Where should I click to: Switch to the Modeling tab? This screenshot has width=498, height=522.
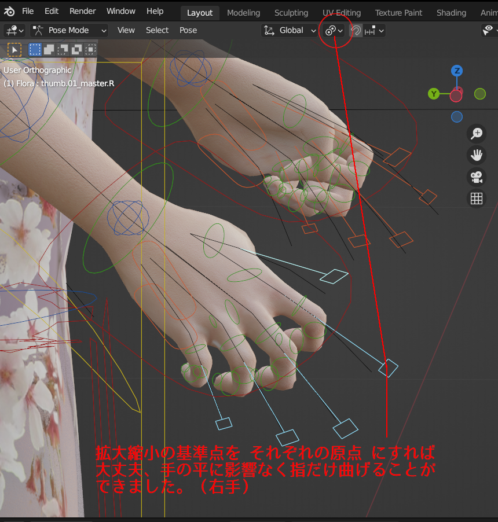click(x=243, y=12)
